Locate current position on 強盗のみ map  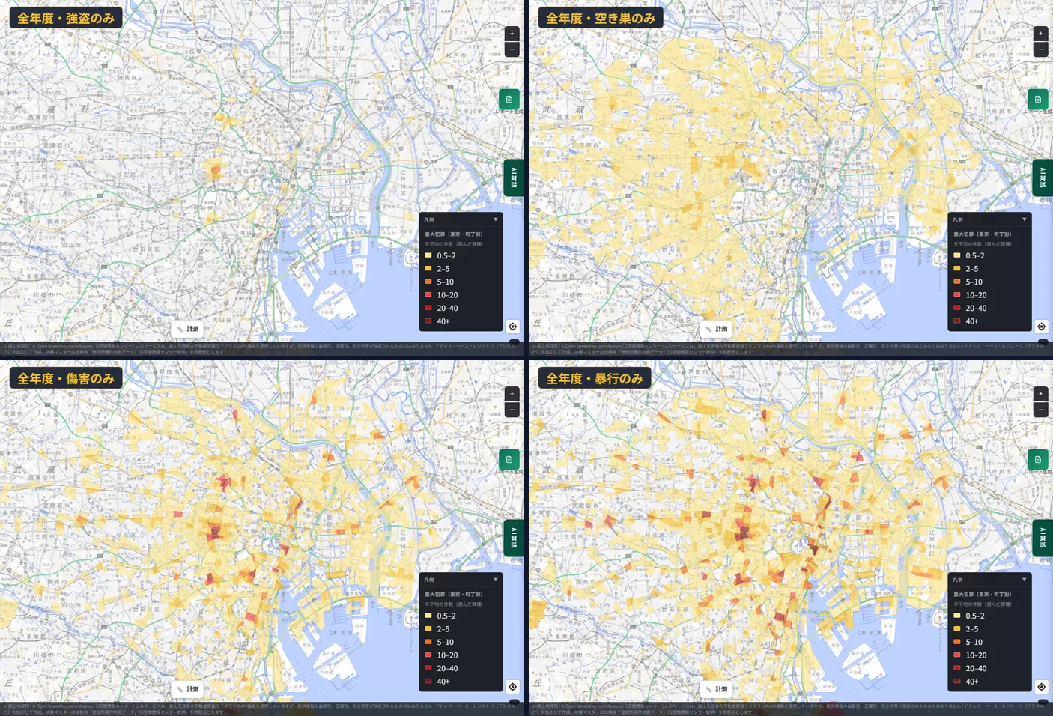[x=513, y=327]
